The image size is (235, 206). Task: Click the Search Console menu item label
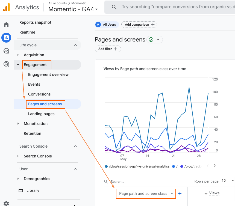coord(38,156)
